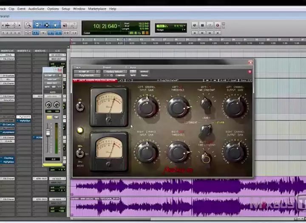Click the red target button in plugin header
The image size is (306, 223).
pos(249,72)
